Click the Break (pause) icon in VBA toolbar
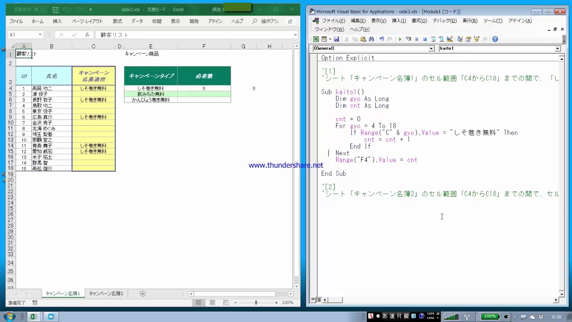The image size is (572, 322). pyautogui.click(x=416, y=39)
